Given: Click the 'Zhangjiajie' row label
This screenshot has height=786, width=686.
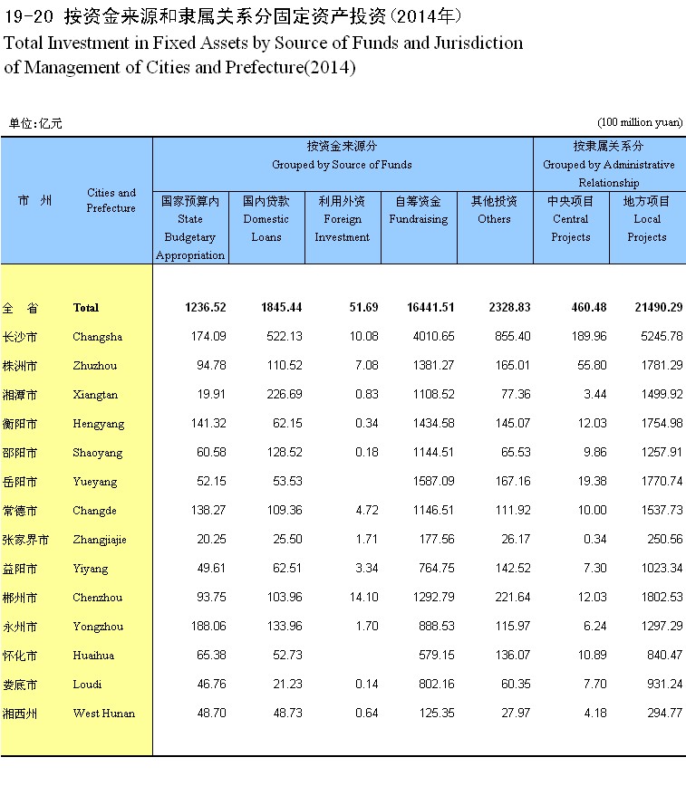Looking at the screenshot, I should pyautogui.click(x=100, y=540).
